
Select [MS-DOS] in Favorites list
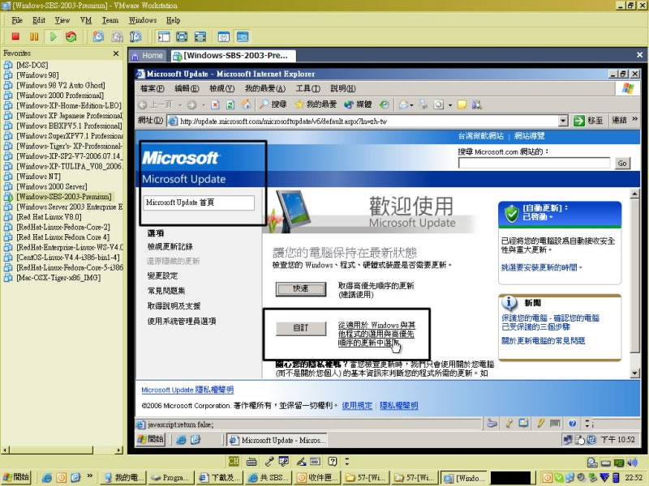pyautogui.click(x=32, y=65)
